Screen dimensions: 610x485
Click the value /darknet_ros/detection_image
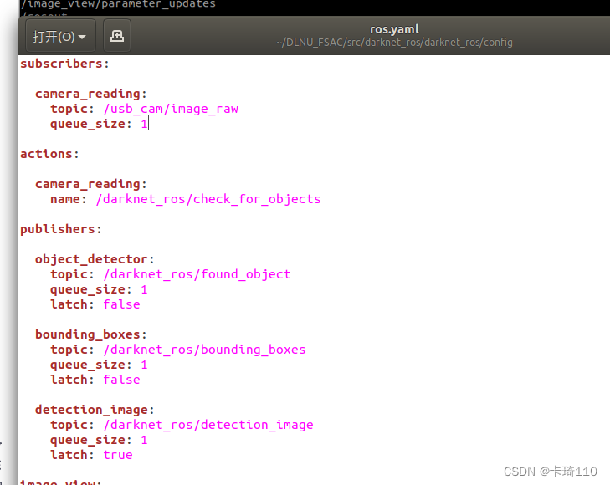coord(208,425)
